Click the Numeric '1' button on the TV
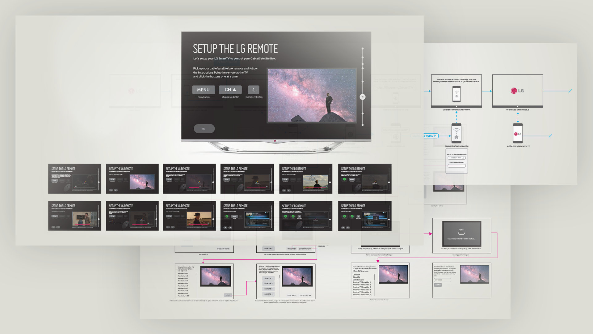The height and width of the screenshot is (334, 593). point(254,90)
